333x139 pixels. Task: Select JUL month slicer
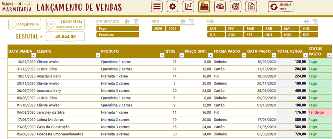[216, 35]
